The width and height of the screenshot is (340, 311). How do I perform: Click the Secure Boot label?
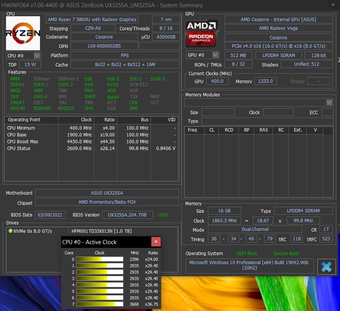[x=286, y=254]
